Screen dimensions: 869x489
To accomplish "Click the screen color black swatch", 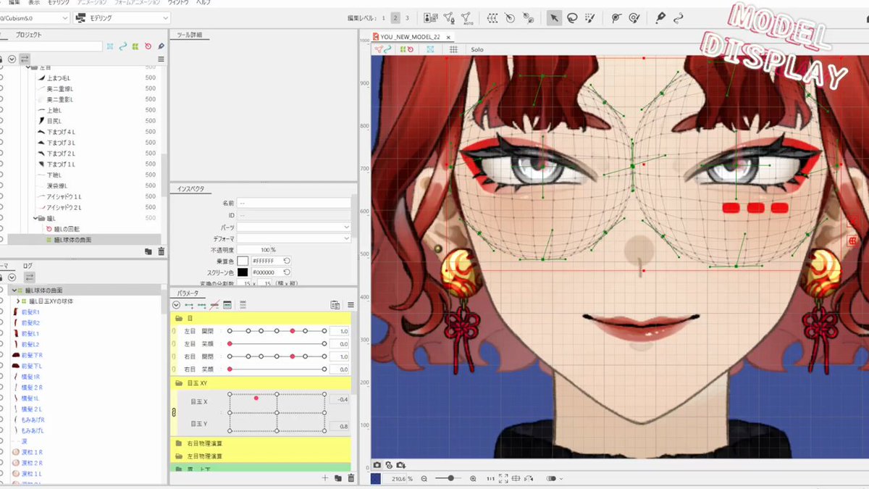I will [x=243, y=272].
